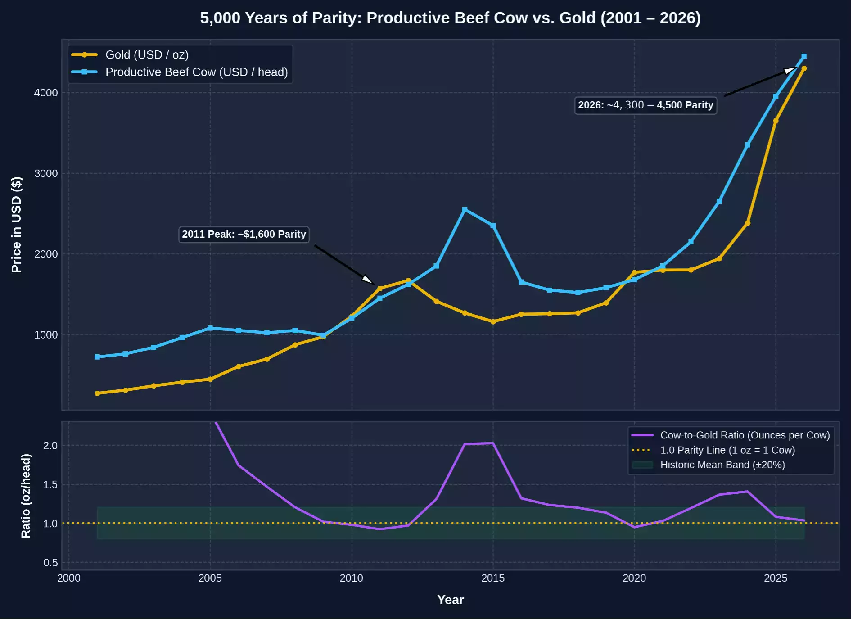Click the blue Beef Cow peak marker at 2014
The image size is (853, 619).
465,210
